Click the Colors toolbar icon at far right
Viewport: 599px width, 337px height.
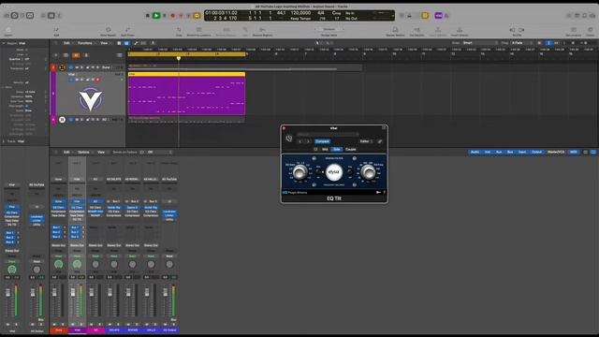pos(591,30)
